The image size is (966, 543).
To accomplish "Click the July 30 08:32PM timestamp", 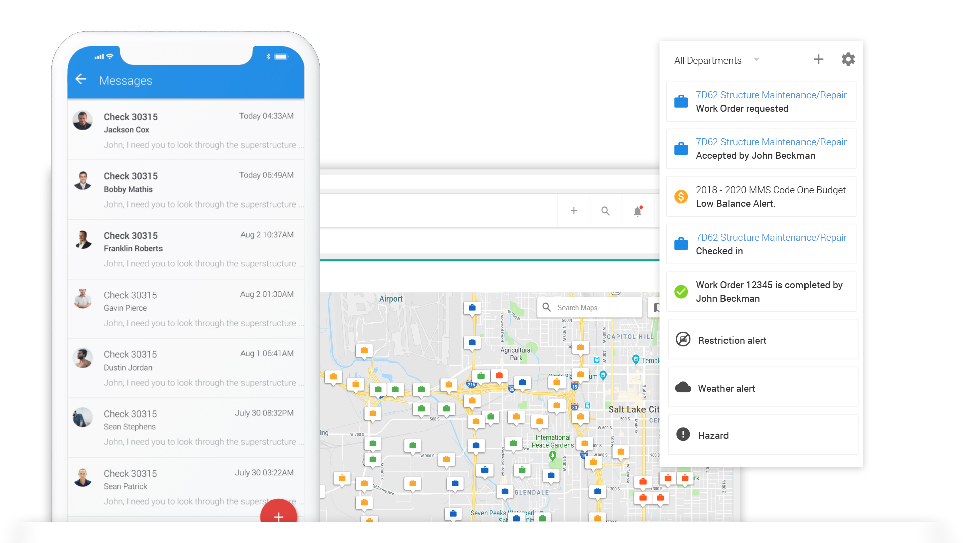I will [264, 413].
